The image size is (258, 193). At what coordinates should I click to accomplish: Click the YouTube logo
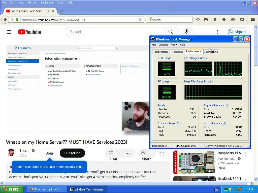29,32
